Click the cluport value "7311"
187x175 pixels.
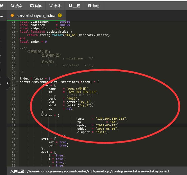(101, 132)
